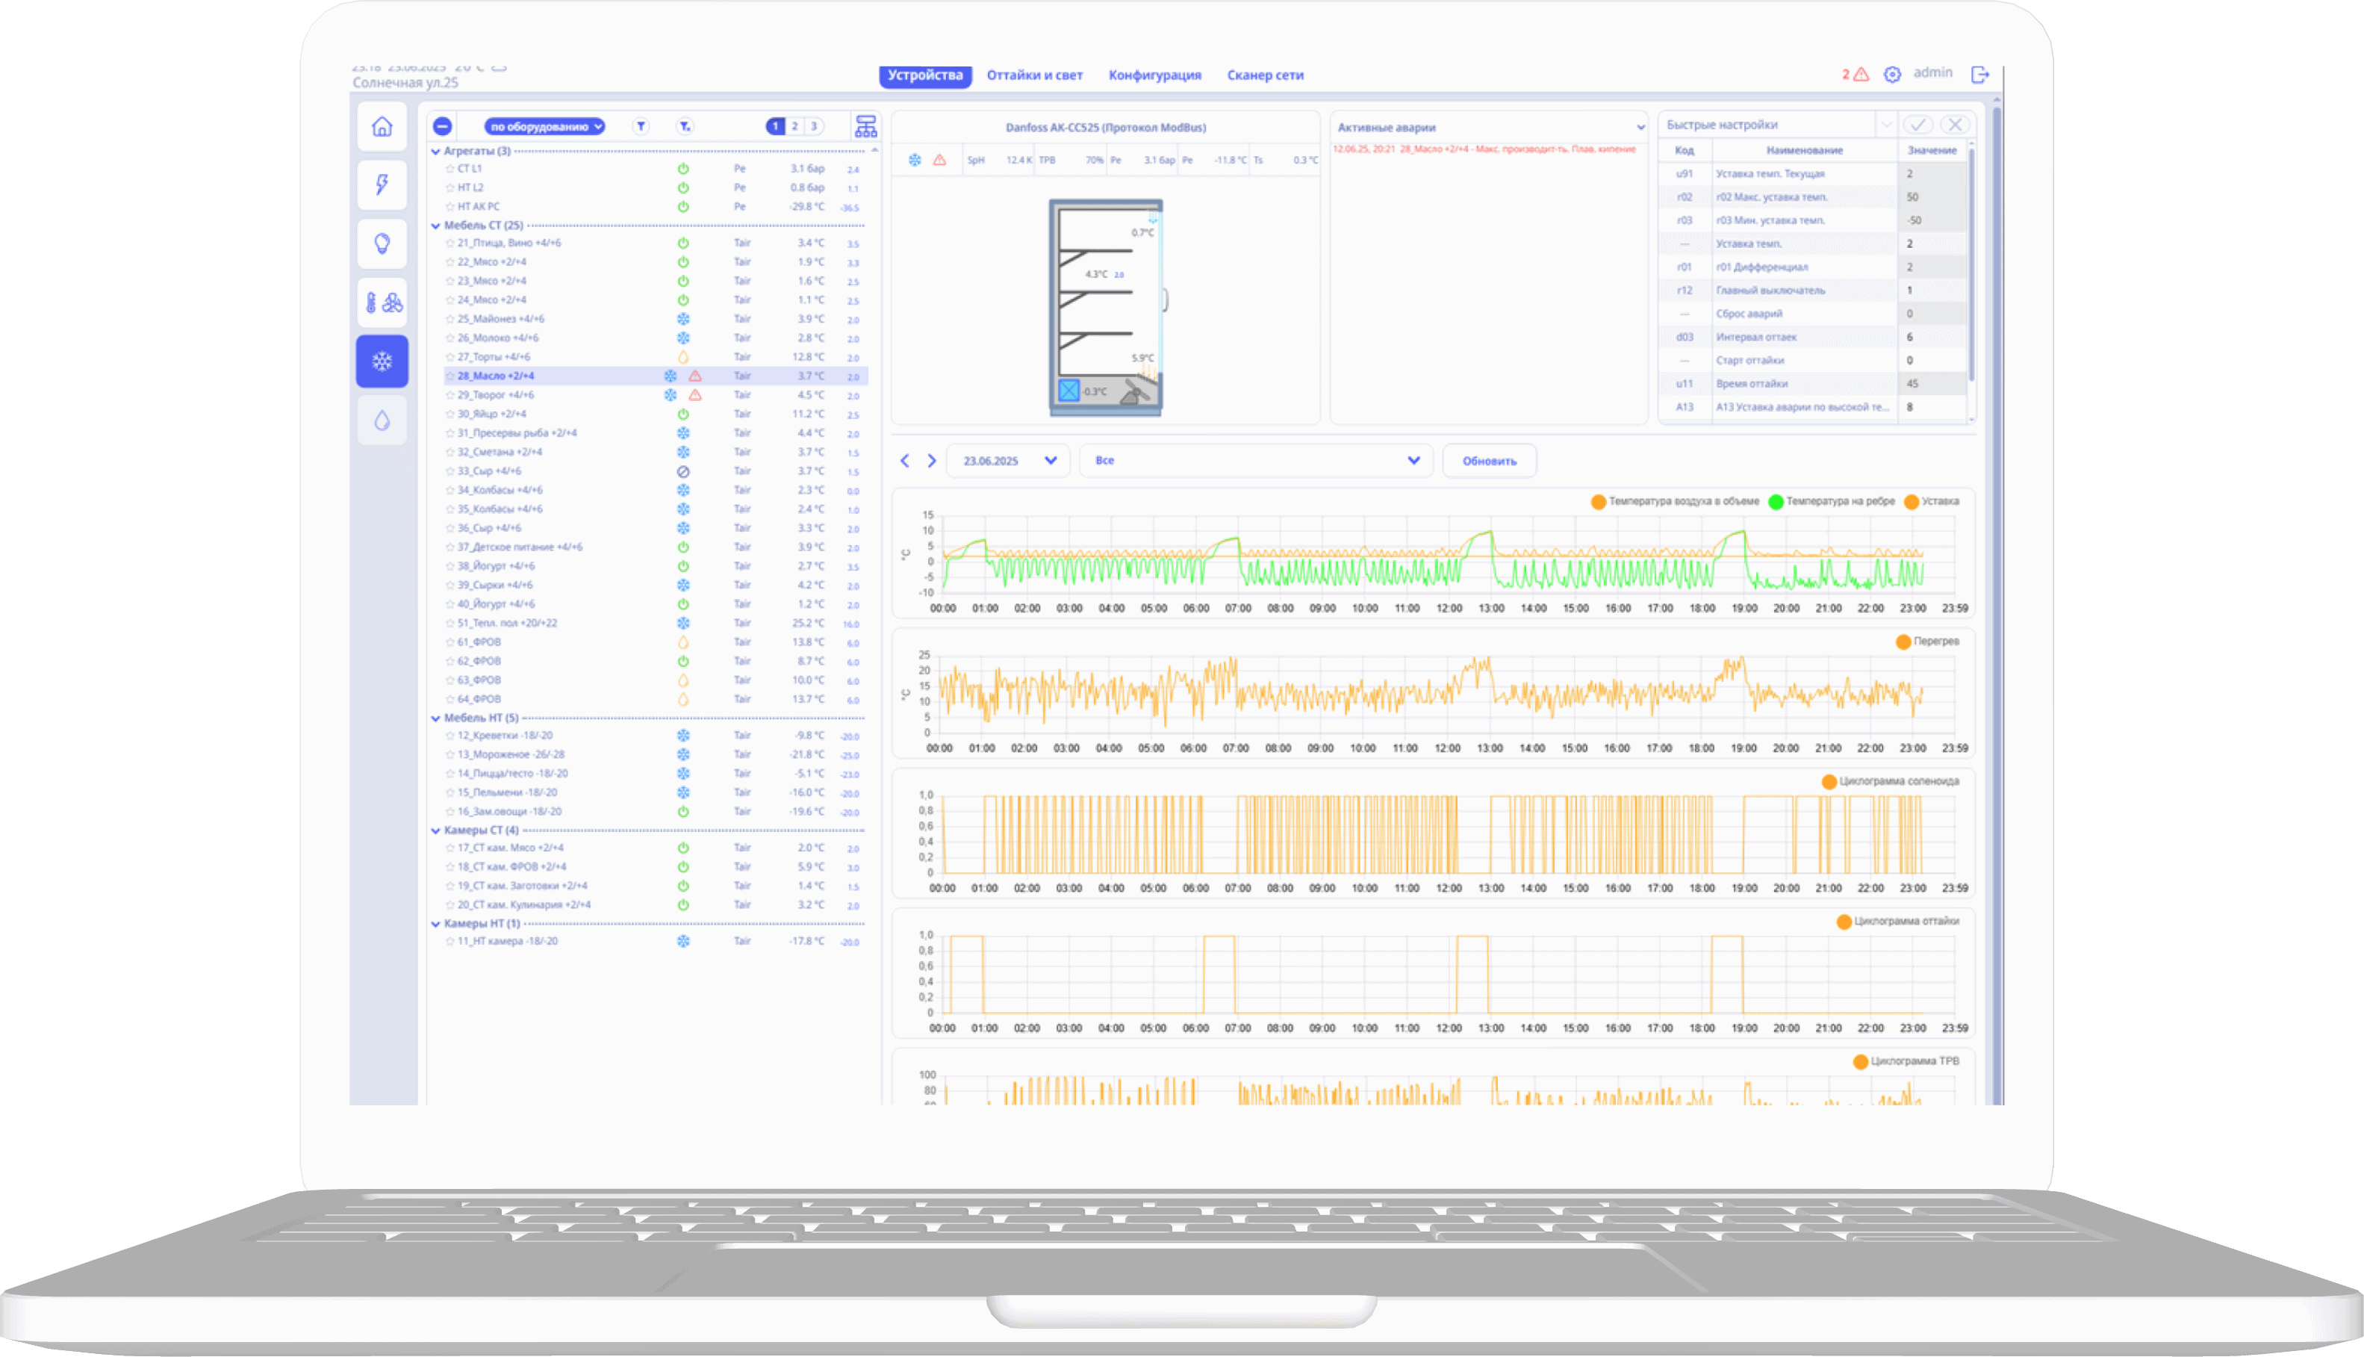The height and width of the screenshot is (1357, 2364).
Task: Open the settings gear icon
Action: coord(1893,75)
